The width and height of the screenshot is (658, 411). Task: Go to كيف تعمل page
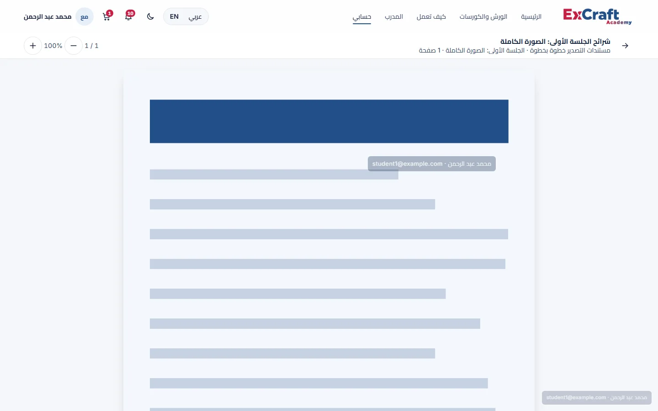click(431, 16)
